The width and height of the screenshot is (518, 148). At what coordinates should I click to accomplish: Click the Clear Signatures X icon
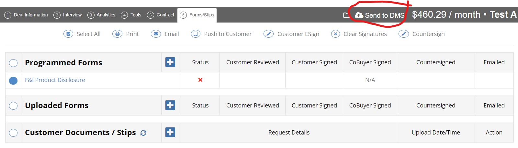[x=336, y=34]
